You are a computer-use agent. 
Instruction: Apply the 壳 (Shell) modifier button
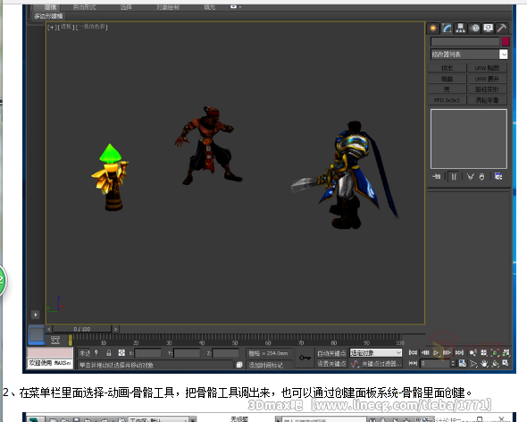[x=447, y=89]
